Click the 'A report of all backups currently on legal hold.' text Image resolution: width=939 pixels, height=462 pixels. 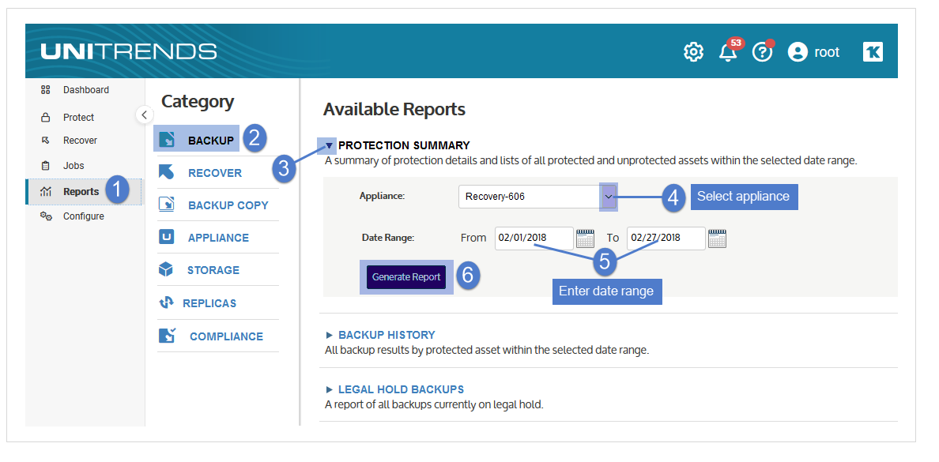tap(434, 404)
